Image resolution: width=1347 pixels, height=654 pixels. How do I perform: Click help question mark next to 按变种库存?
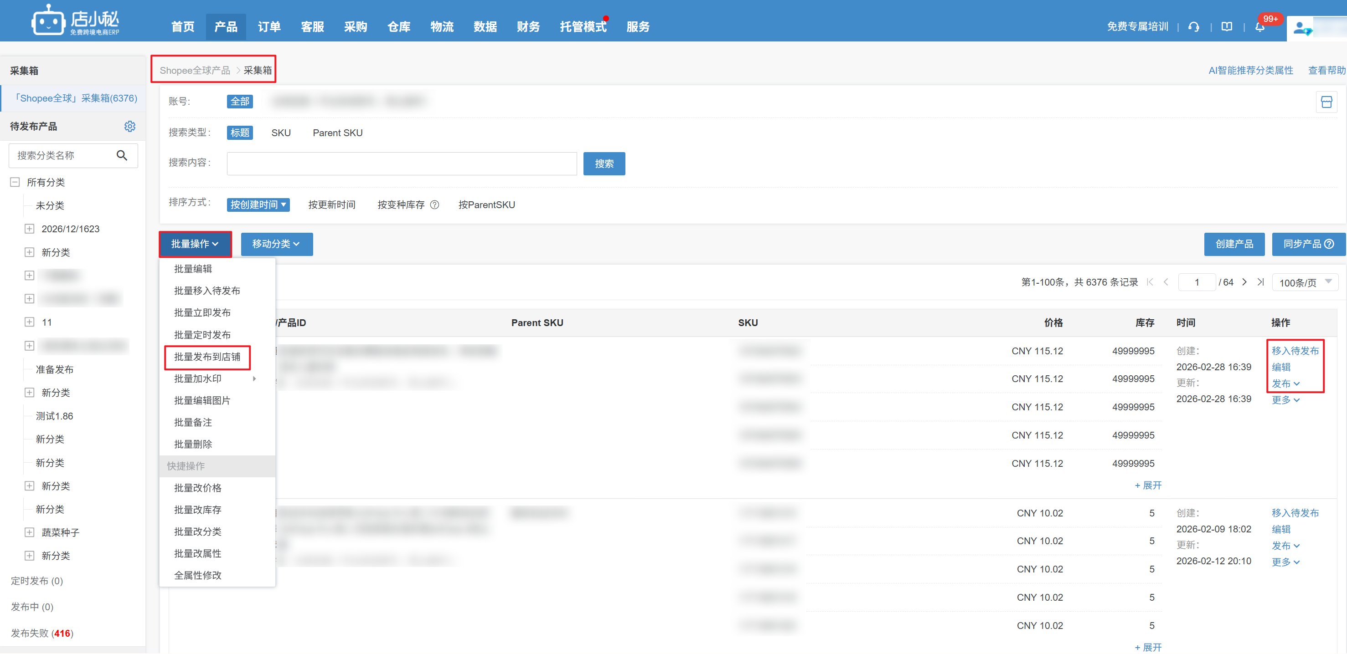[434, 205]
